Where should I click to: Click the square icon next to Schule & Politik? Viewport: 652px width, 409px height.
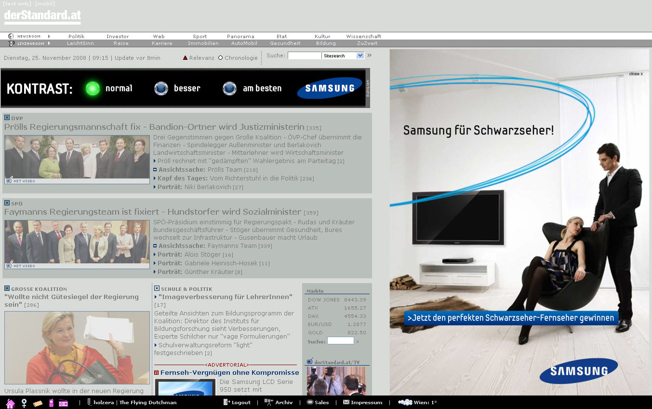click(157, 288)
